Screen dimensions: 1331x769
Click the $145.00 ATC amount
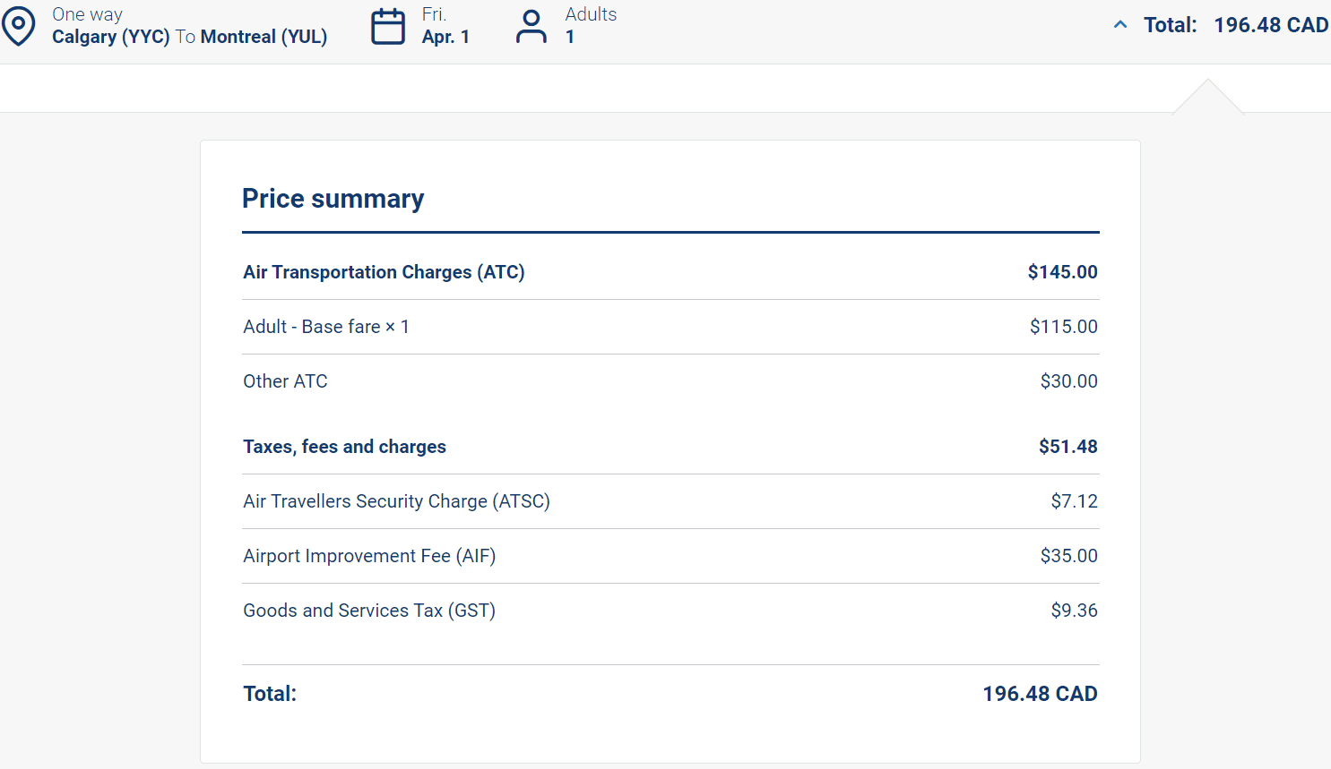pos(1062,272)
